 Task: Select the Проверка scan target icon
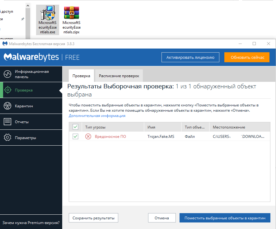tap(7, 90)
